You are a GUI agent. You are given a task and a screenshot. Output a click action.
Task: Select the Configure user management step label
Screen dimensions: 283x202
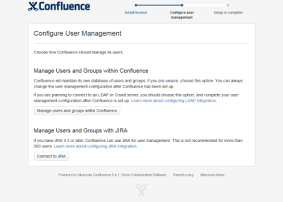pyautogui.click(x=182, y=15)
